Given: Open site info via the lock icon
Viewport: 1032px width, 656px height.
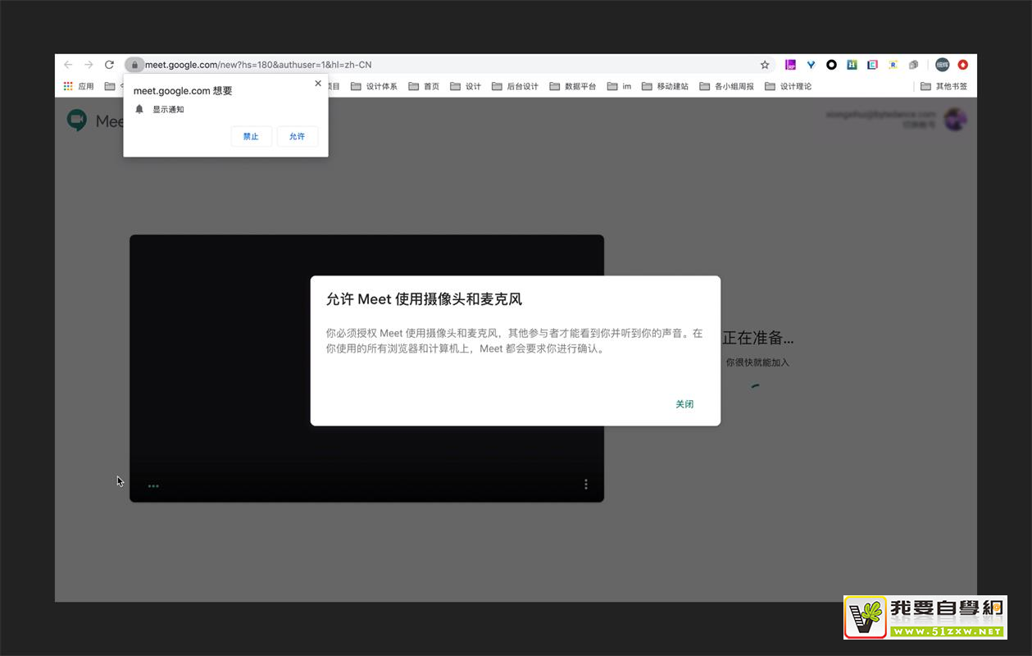Looking at the screenshot, I should click(134, 65).
